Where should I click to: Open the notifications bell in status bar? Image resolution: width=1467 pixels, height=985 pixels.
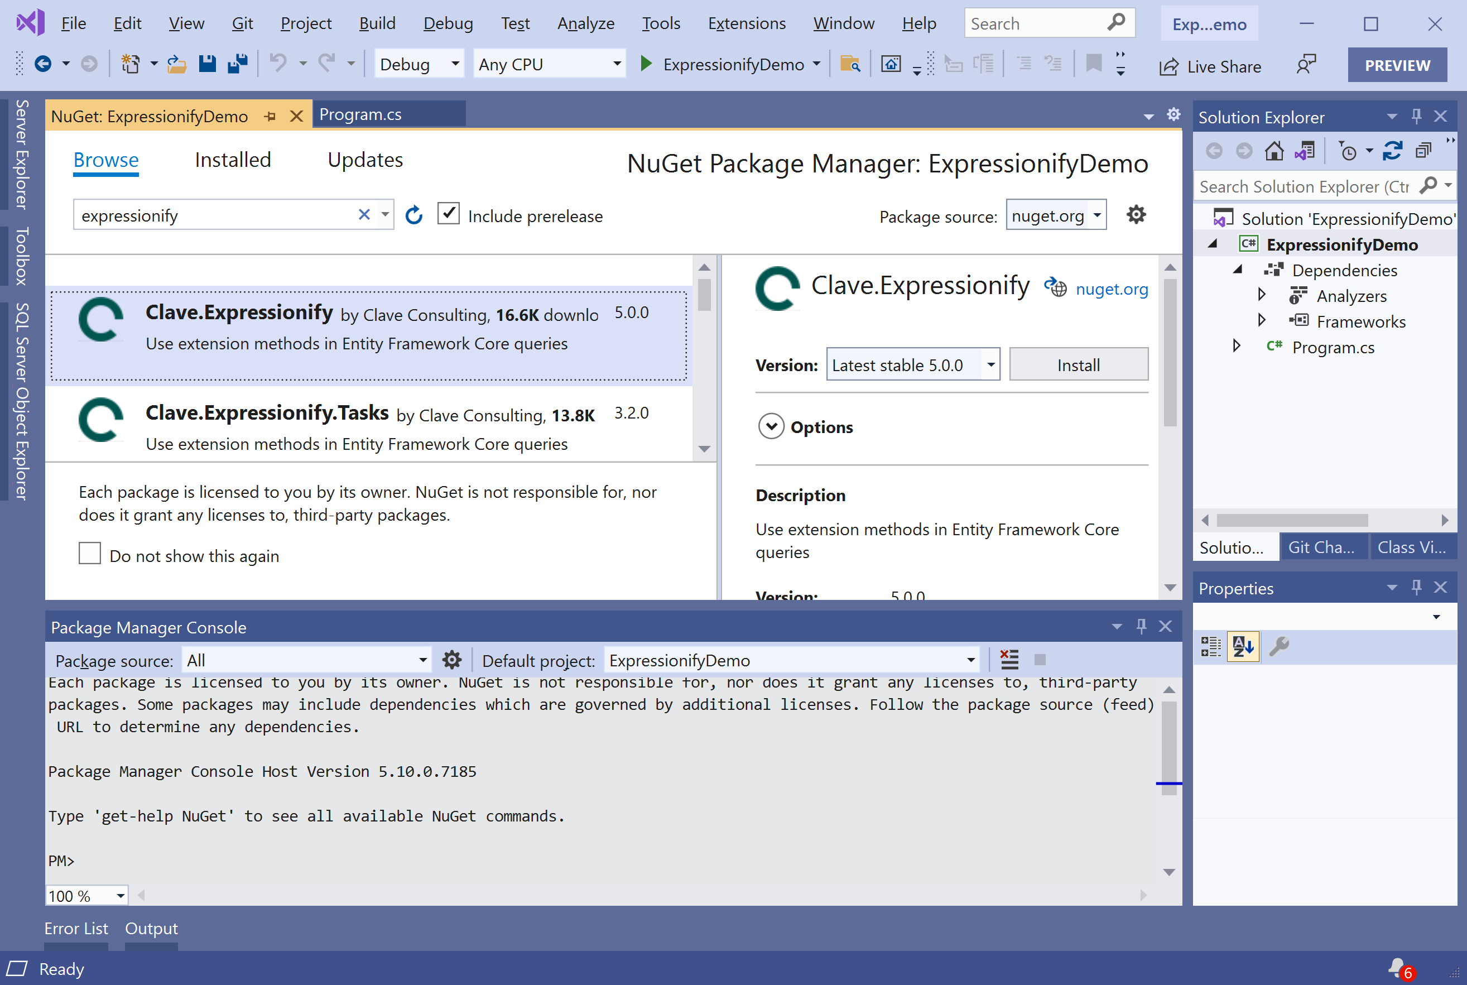pos(1397,968)
